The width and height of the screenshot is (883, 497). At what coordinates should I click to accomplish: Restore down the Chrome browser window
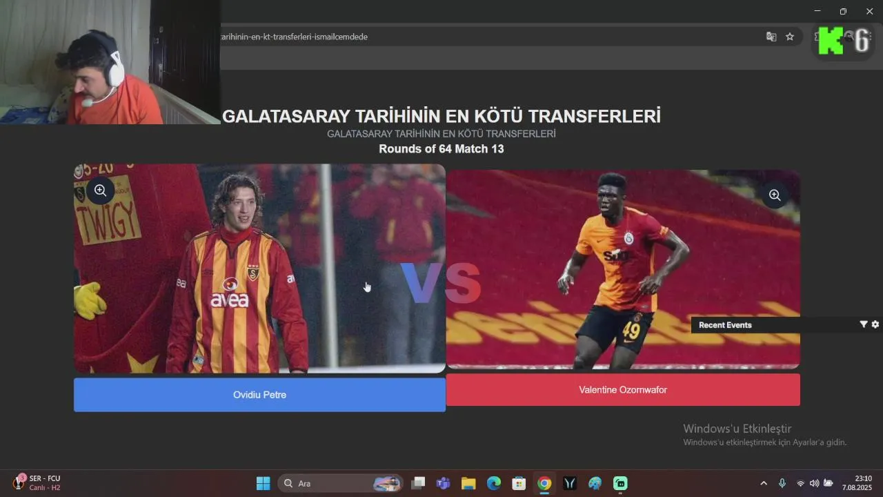[x=843, y=11]
